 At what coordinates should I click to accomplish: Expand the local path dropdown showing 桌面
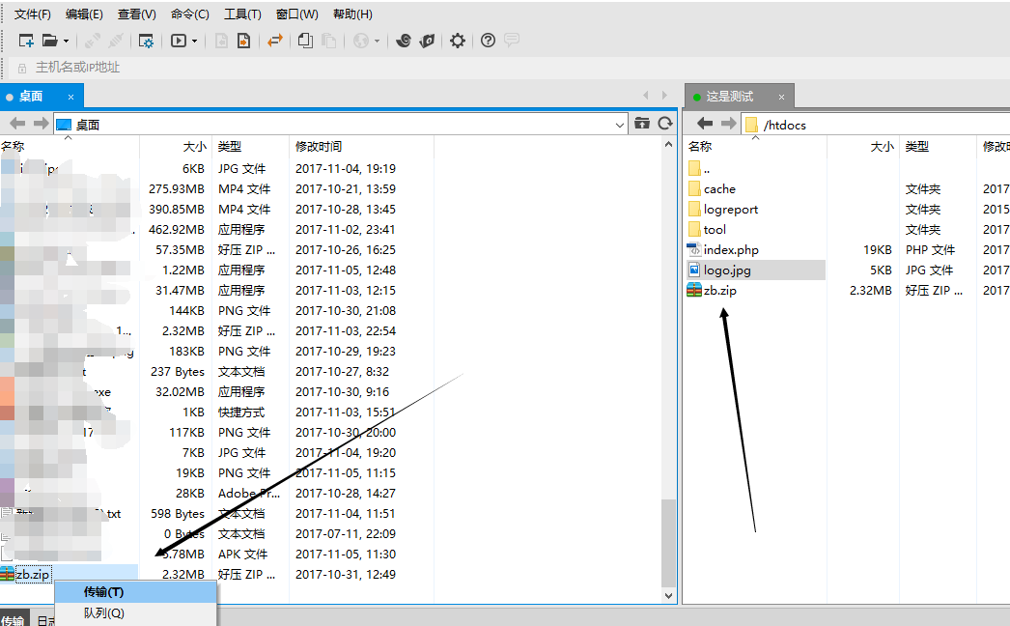[x=620, y=125]
